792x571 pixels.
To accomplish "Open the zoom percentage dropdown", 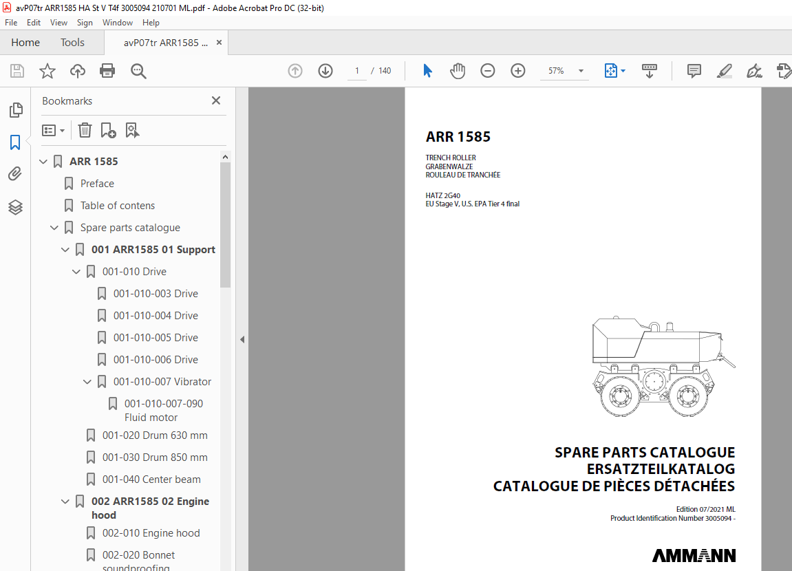I will [x=581, y=71].
